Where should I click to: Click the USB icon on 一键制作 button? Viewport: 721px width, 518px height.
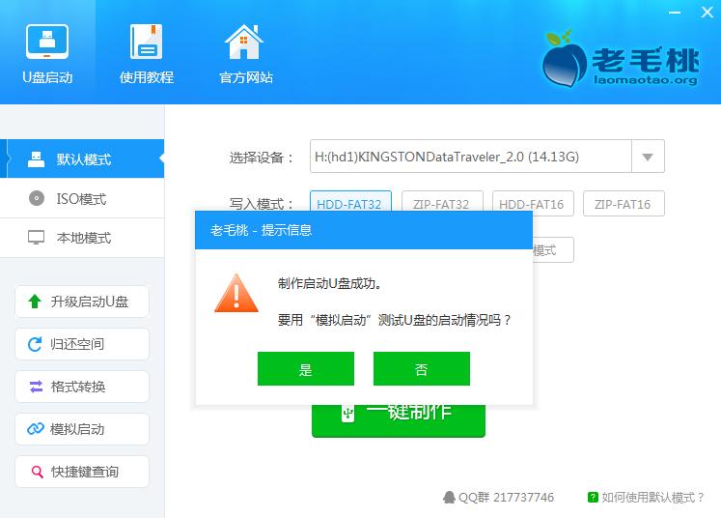click(347, 413)
